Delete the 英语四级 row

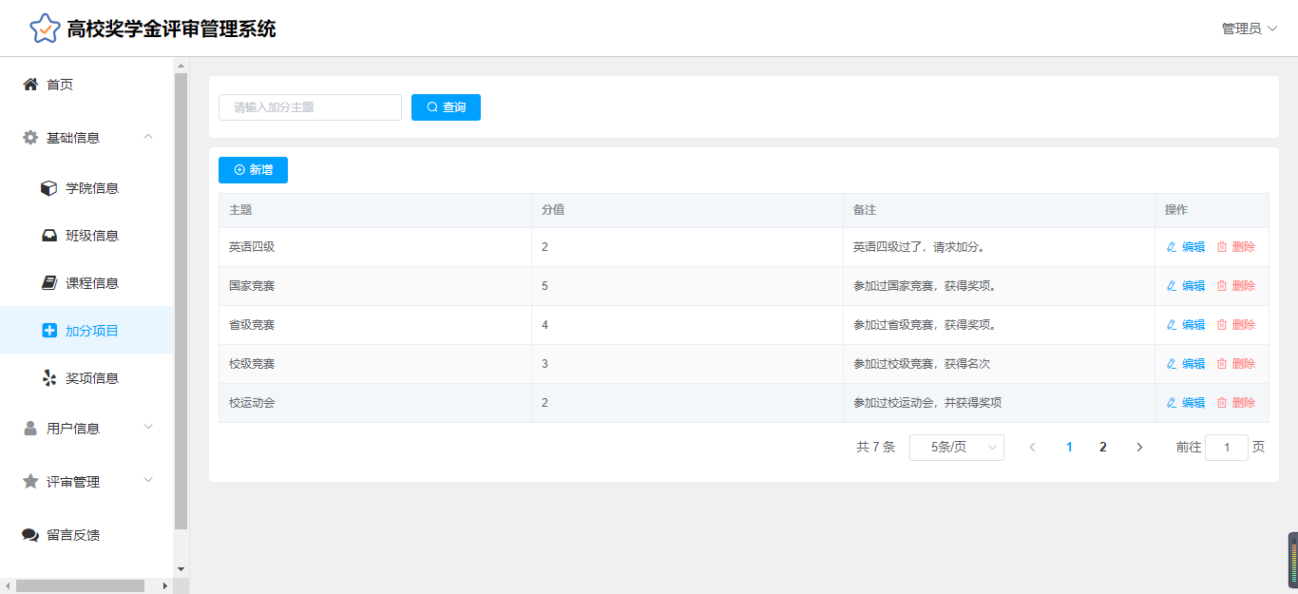point(1235,247)
